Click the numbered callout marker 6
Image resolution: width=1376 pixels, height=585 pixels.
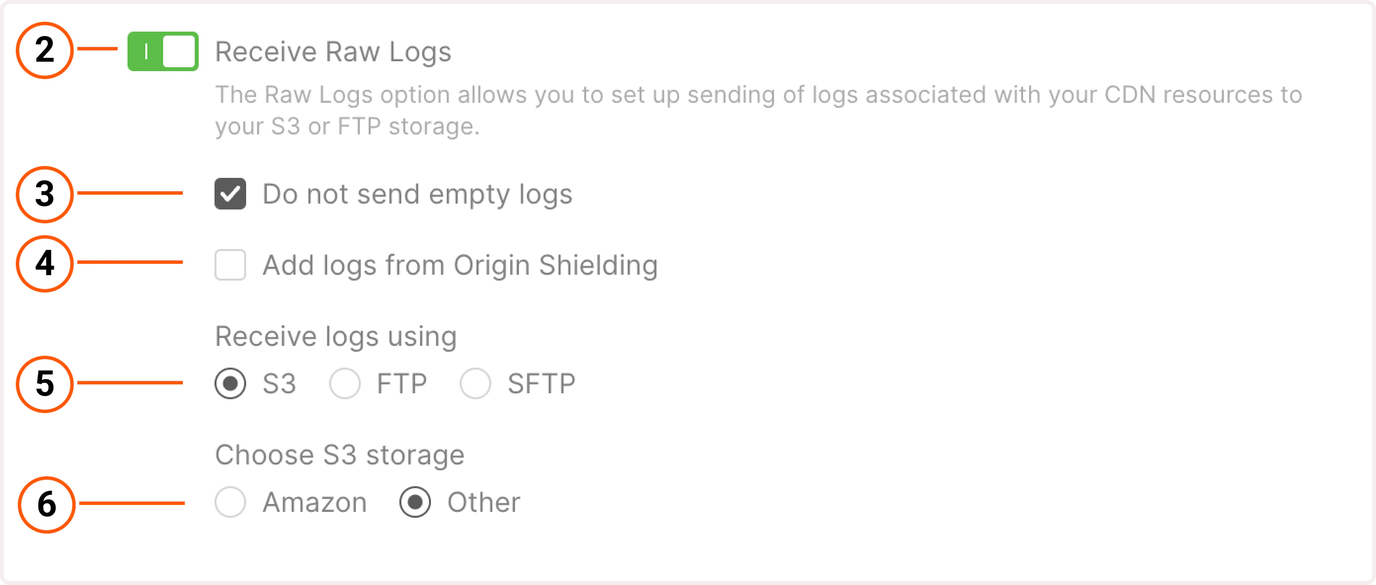click(x=45, y=503)
